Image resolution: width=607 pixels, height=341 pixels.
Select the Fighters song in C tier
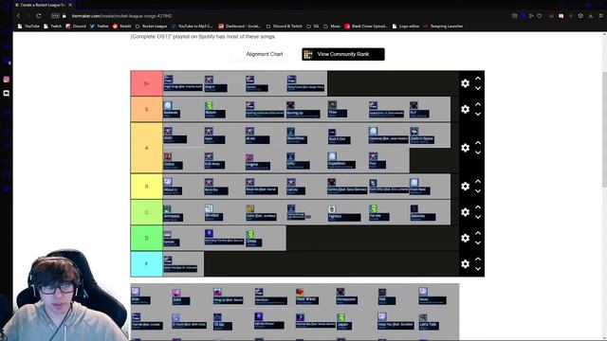343,214
